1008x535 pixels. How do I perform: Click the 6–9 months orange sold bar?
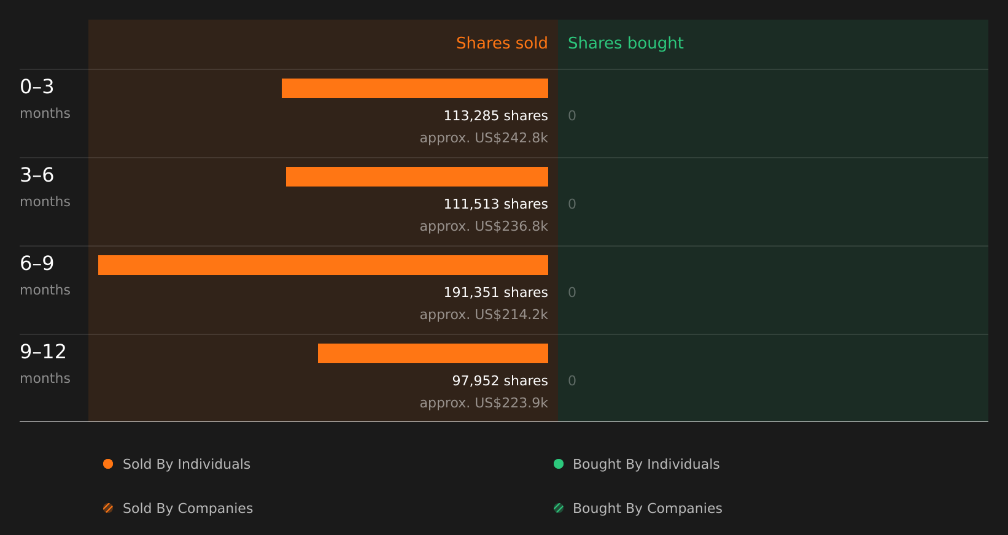pos(323,265)
